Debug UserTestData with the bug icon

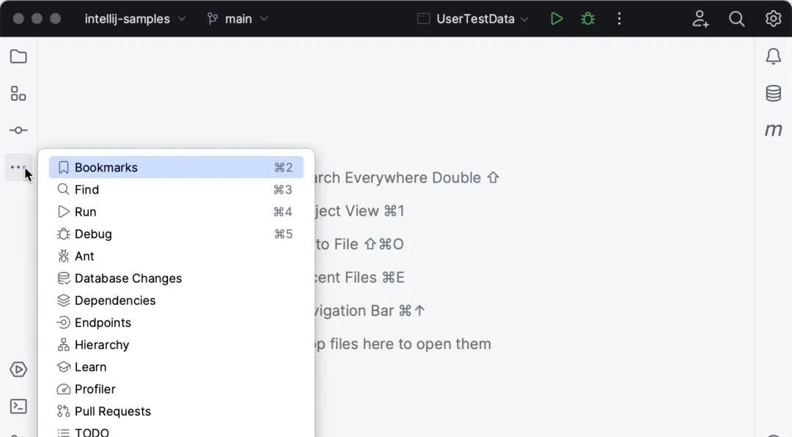coord(587,18)
